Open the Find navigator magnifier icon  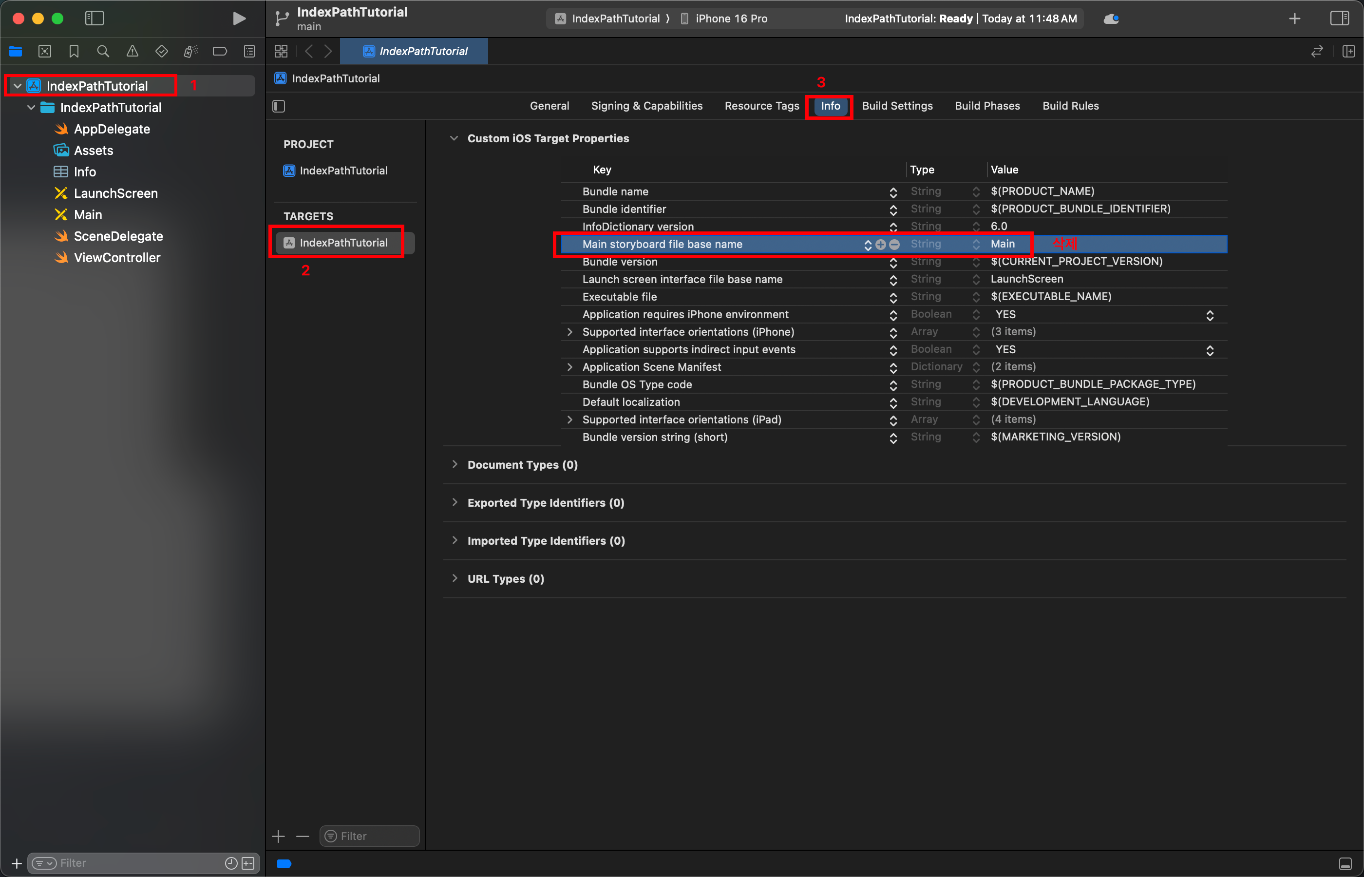coord(103,51)
